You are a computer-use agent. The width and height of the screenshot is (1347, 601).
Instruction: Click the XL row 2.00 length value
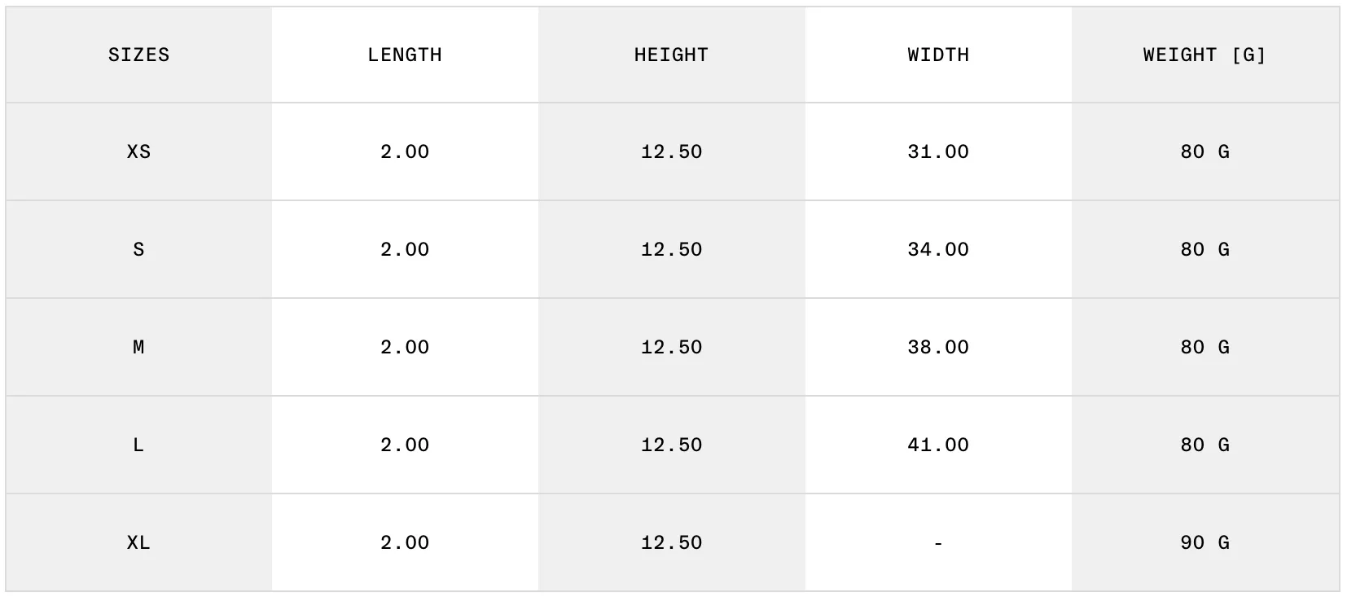(x=405, y=542)
